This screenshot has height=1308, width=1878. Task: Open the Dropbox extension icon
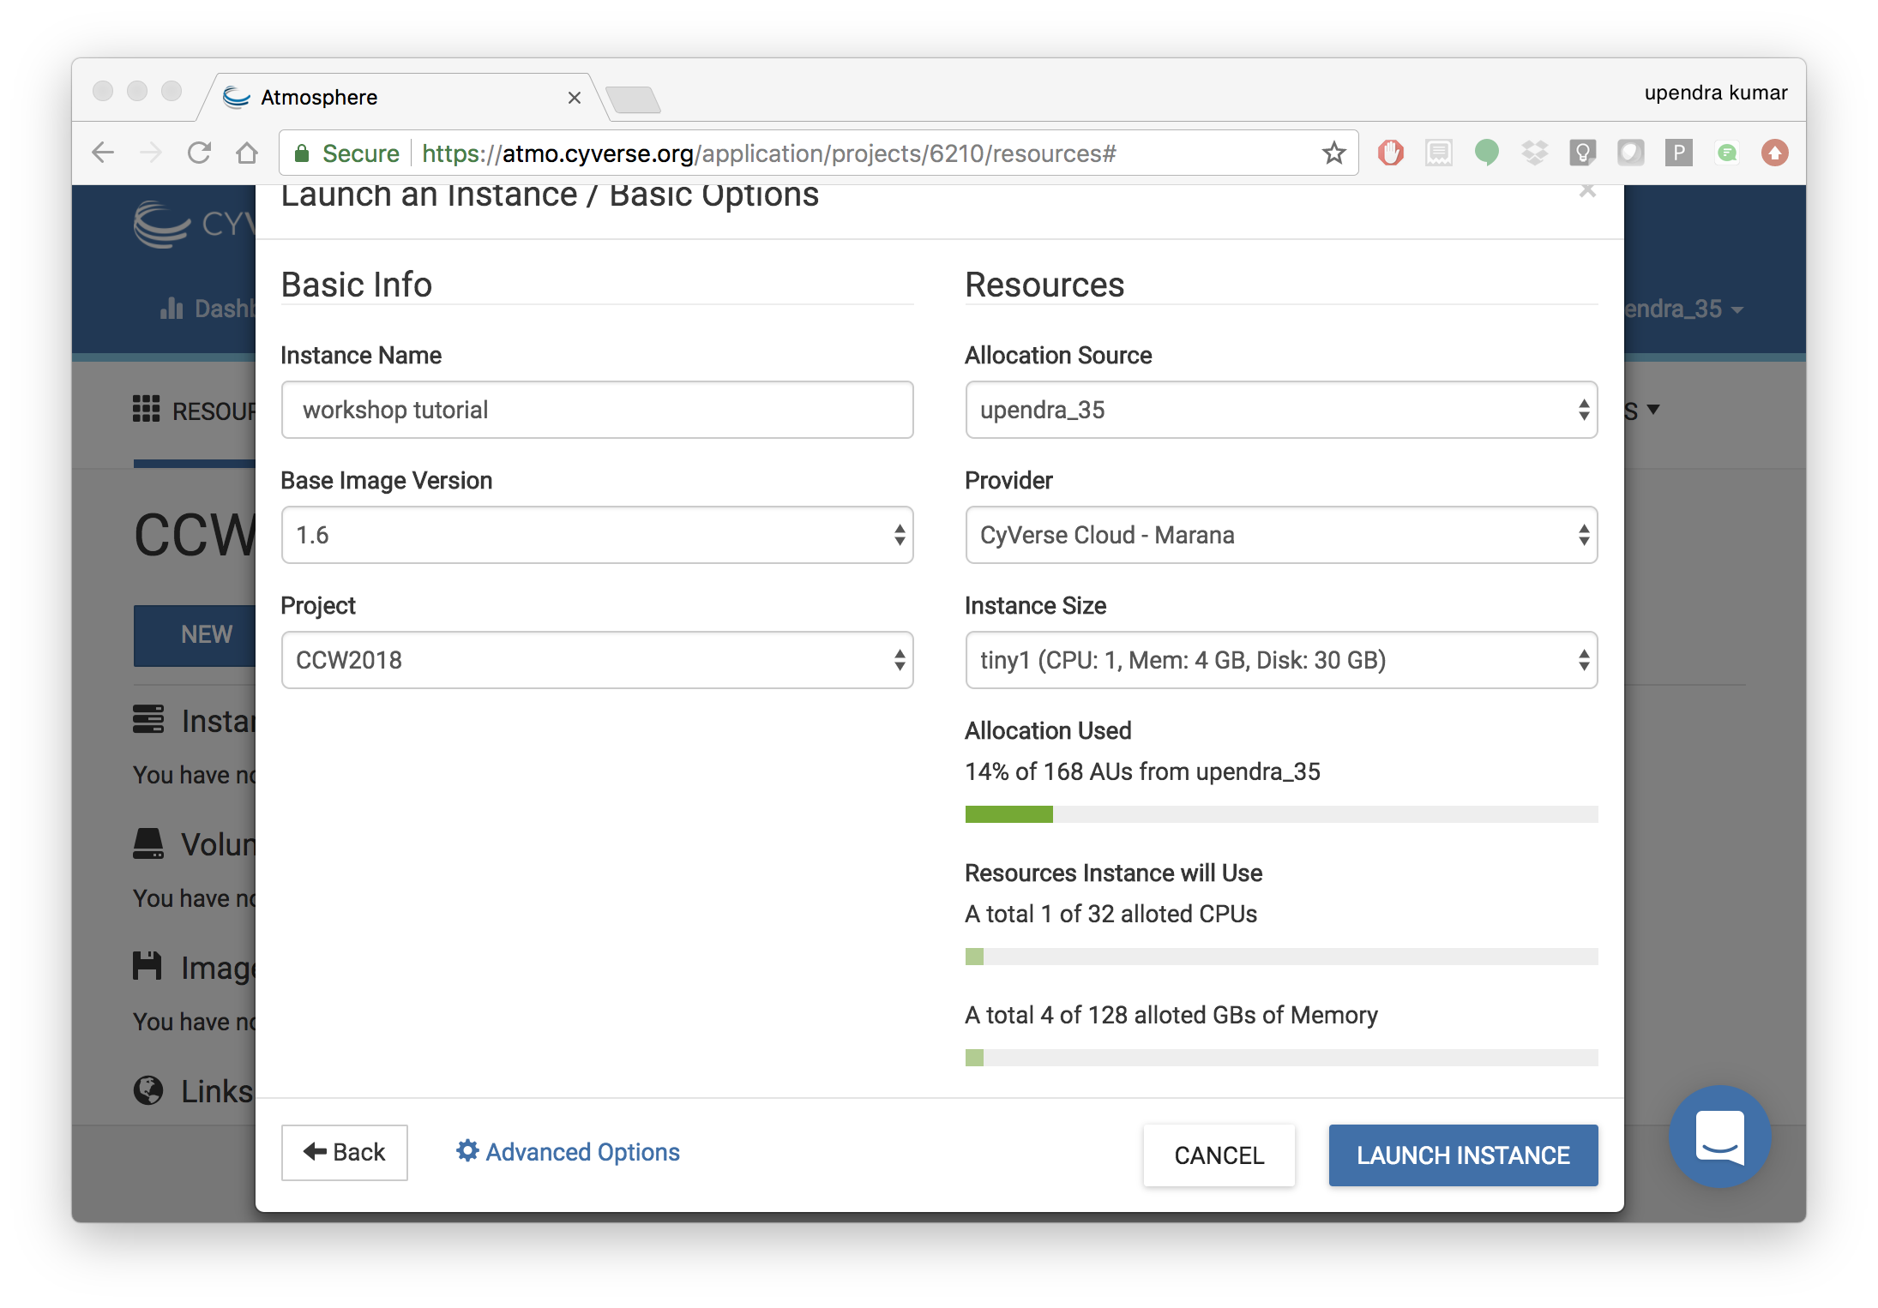coord(1534,153)
